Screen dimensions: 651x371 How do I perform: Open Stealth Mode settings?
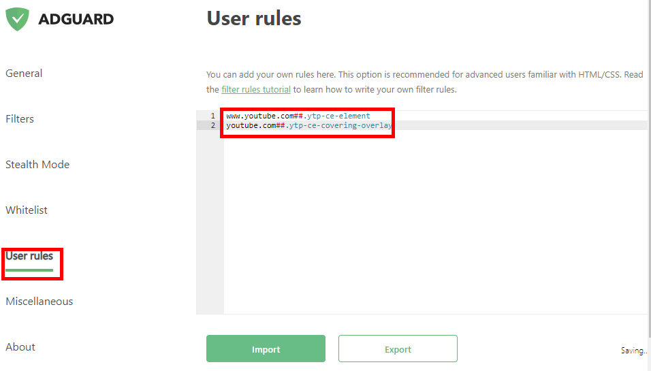click(x=37, y=165)
